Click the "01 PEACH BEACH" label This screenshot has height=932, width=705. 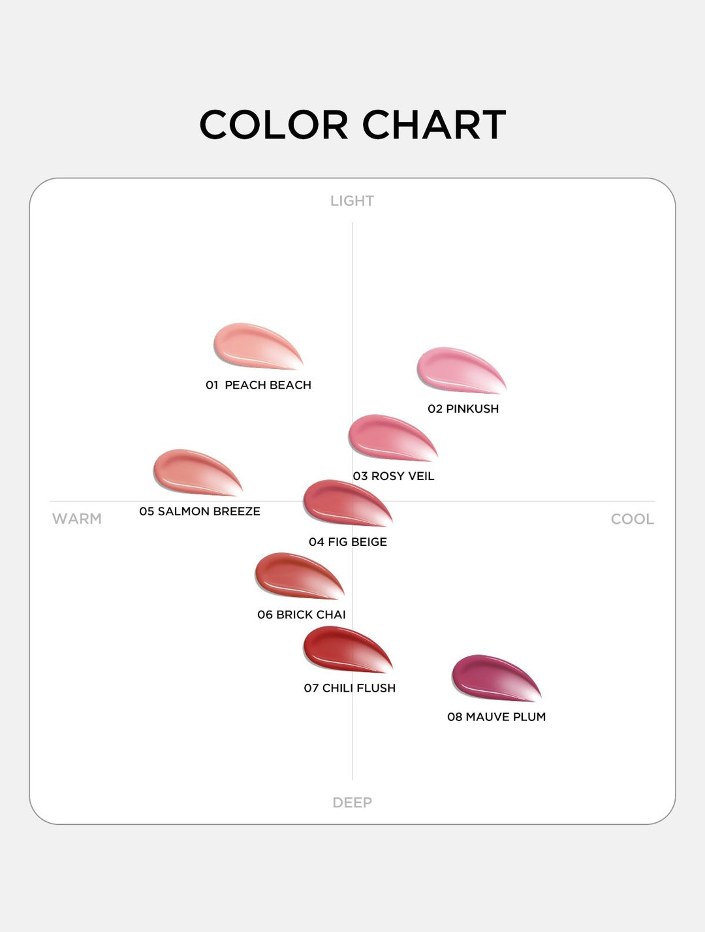tap(258, 385)
